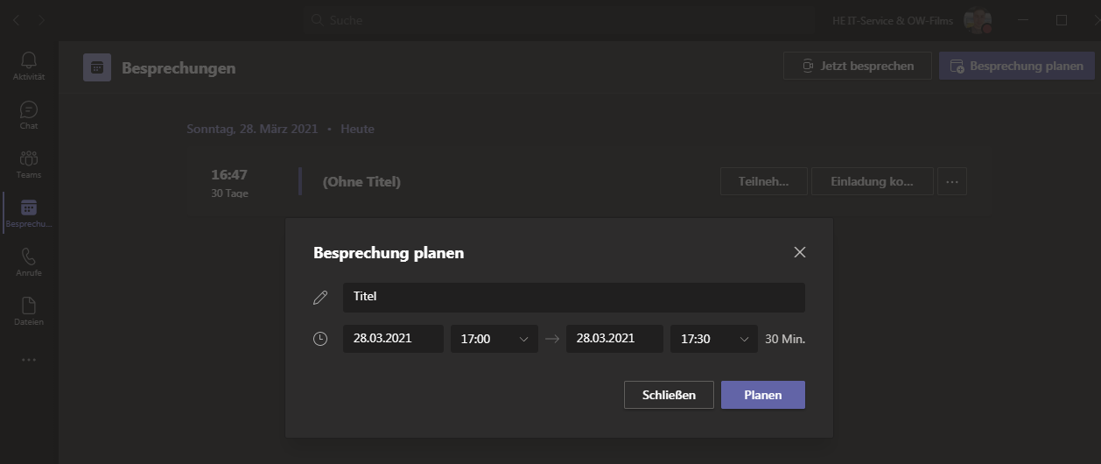Open Dateien file icon
Screen dimensions: 1101x464
[29, 310]
